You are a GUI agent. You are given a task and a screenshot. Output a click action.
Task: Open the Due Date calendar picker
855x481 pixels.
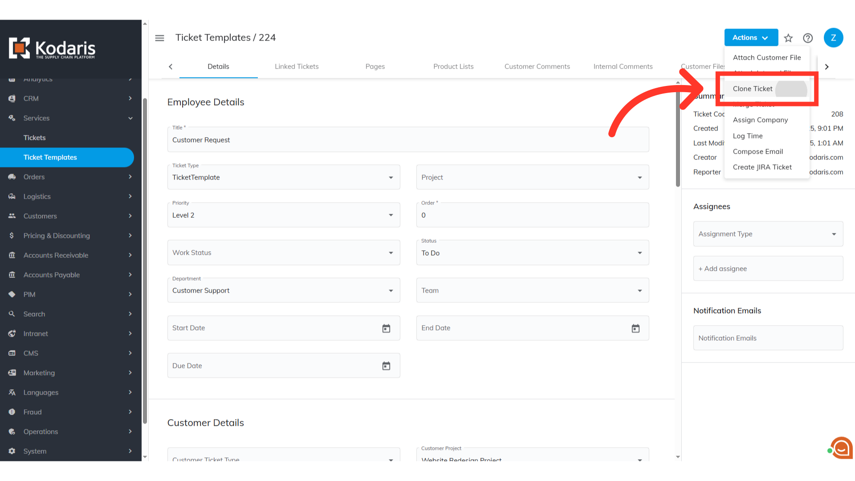[x=386, y=366]
